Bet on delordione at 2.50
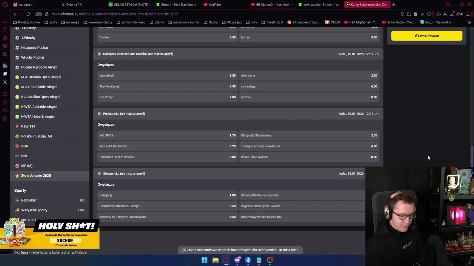 [309, 75]
